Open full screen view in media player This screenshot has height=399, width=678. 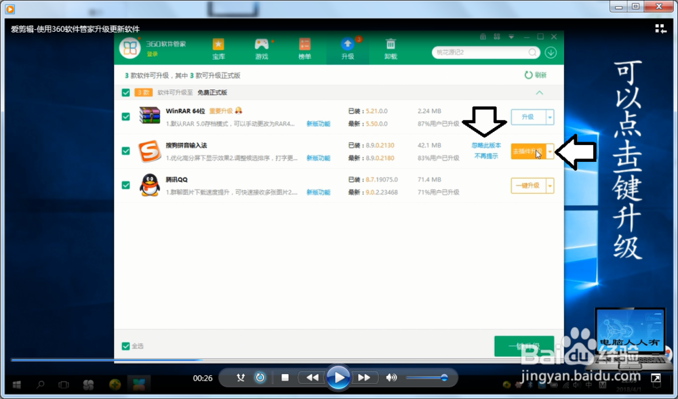point(656,378)
